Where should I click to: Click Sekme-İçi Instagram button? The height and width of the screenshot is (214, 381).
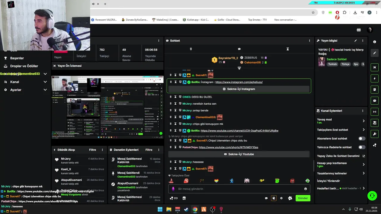click(239, 89)
